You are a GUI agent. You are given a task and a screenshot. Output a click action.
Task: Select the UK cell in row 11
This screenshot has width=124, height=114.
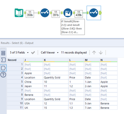point(33,108)
